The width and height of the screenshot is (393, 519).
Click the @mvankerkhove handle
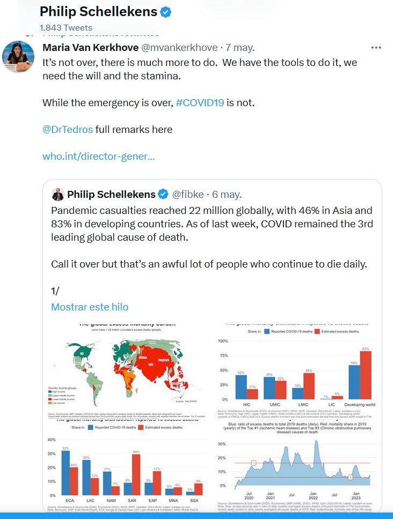tap(180, 48)
